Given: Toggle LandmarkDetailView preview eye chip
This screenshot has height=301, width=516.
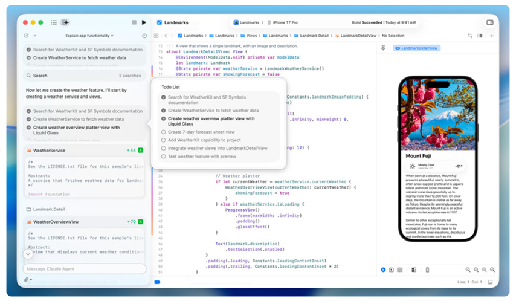Looking at the screenshot, I should (416, 48).
